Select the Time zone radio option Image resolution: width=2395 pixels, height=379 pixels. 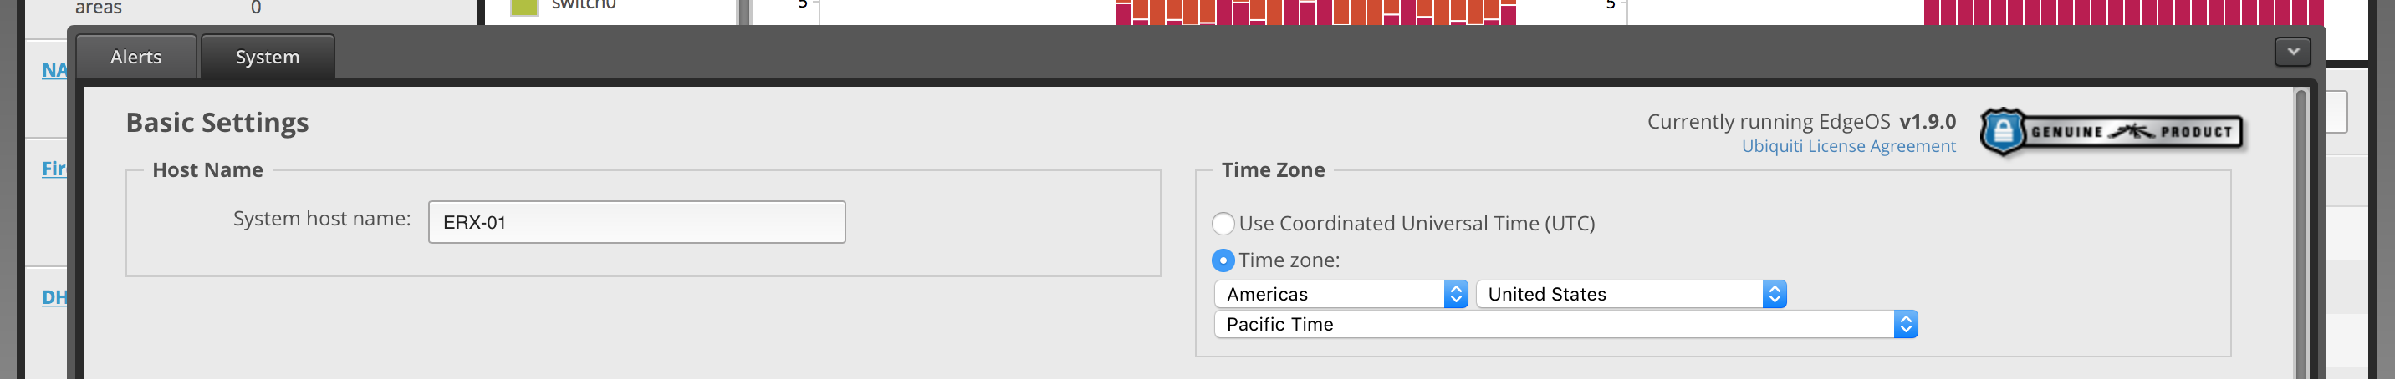[1223, 261]
